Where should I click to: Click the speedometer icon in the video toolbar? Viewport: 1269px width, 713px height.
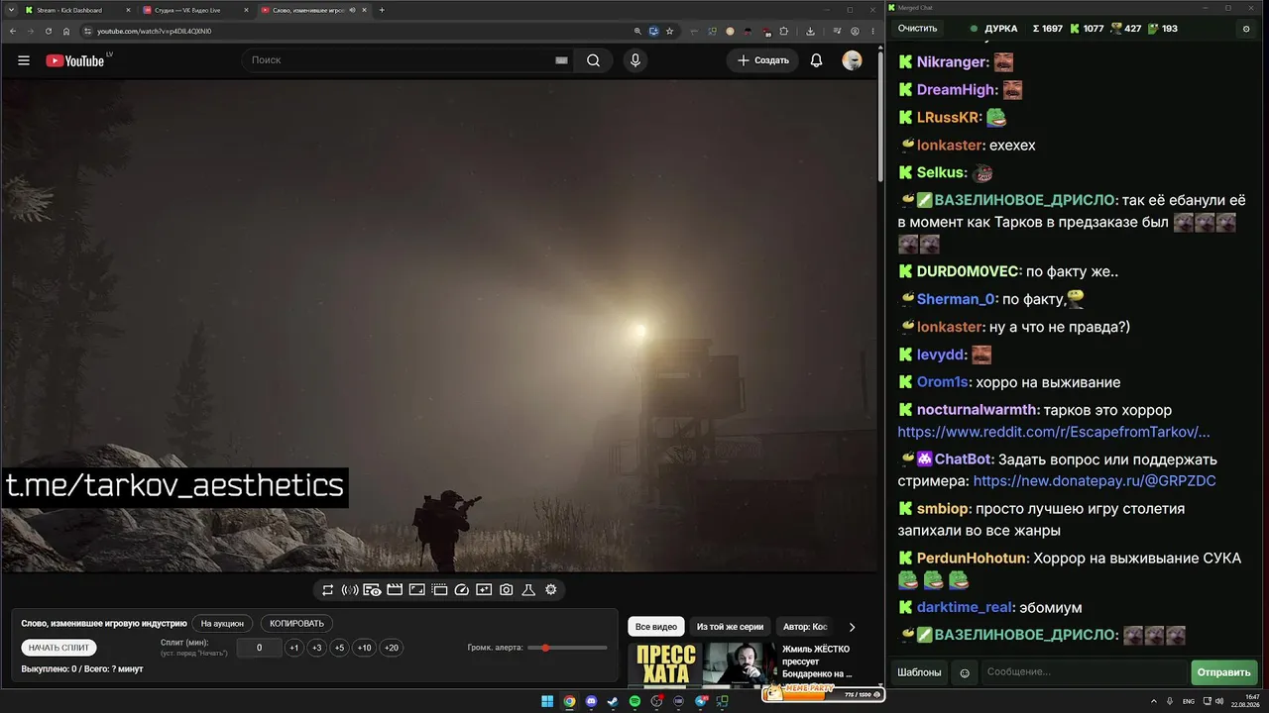(x=461, y=590)
